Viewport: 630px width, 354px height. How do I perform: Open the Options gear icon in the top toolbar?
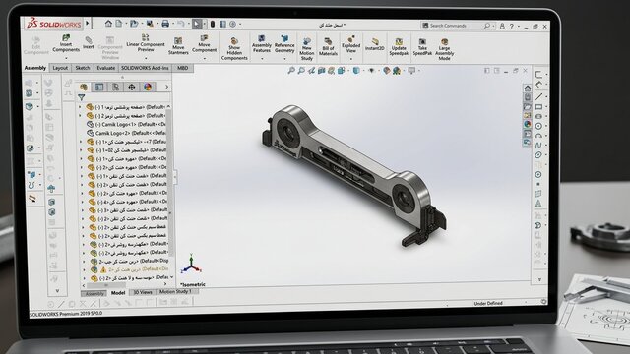[x=232, y=24]
